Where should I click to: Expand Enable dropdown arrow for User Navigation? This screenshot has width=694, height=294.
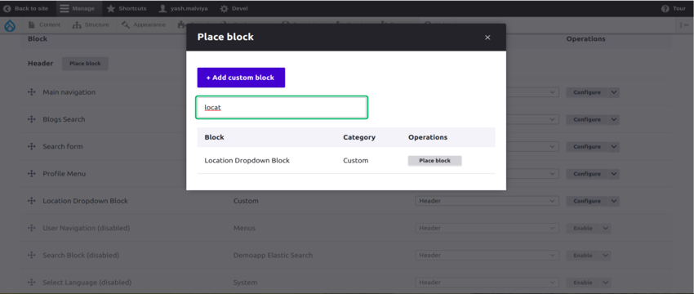coord(605,229)
